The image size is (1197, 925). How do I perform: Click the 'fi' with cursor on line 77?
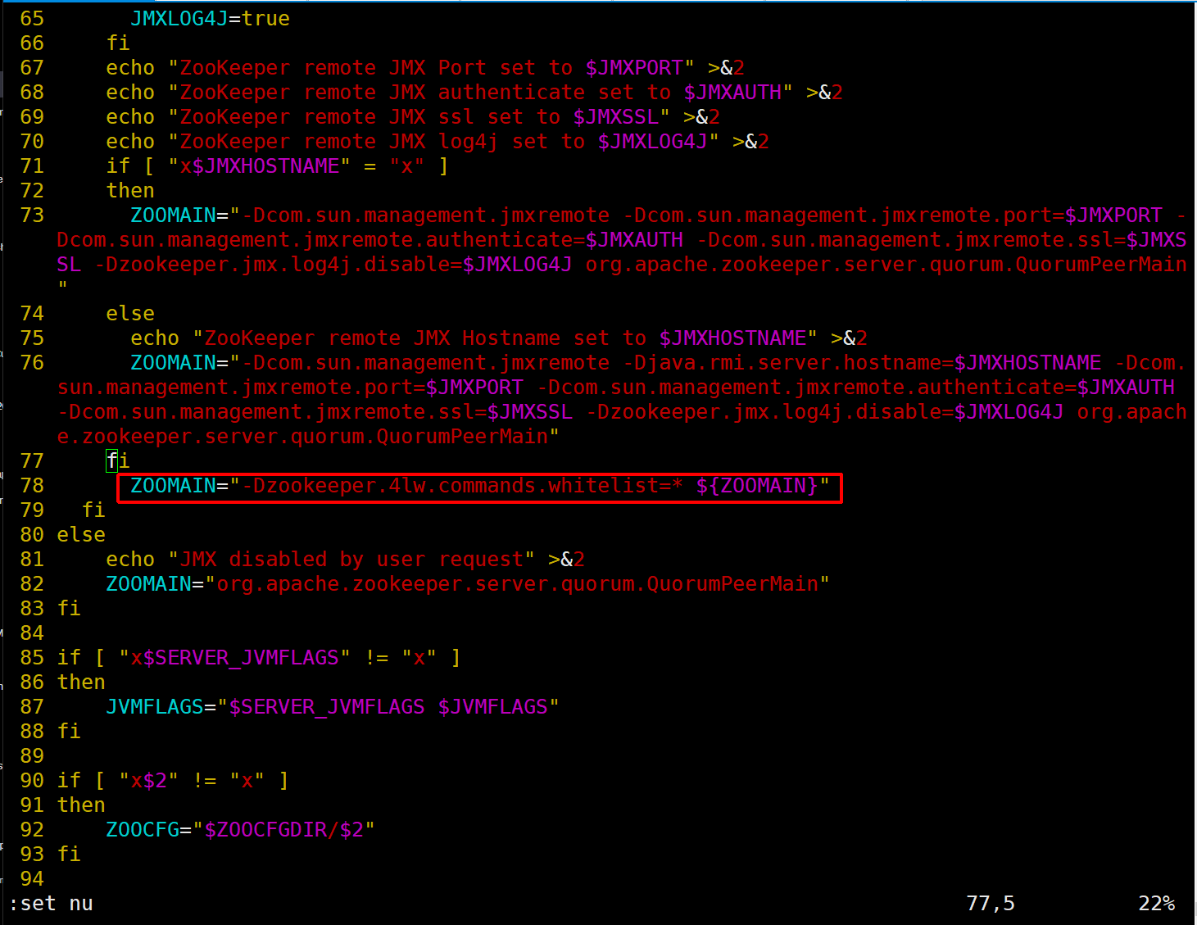tap(118, 461)
